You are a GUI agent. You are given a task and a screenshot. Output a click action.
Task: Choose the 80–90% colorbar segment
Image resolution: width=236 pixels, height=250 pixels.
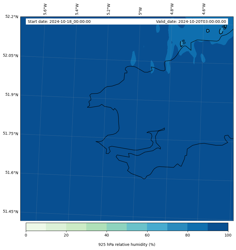pyautogui.click(x=198, y=227)
